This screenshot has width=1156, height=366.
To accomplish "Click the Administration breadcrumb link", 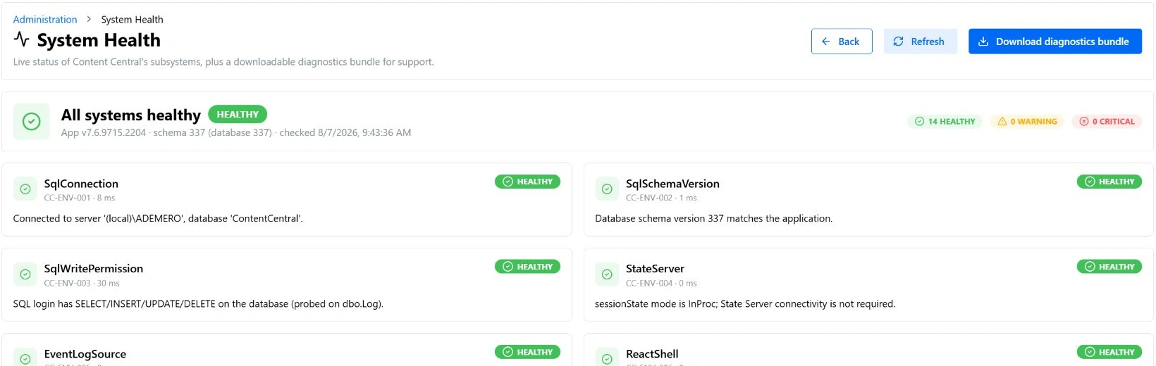I will (45, 20).
